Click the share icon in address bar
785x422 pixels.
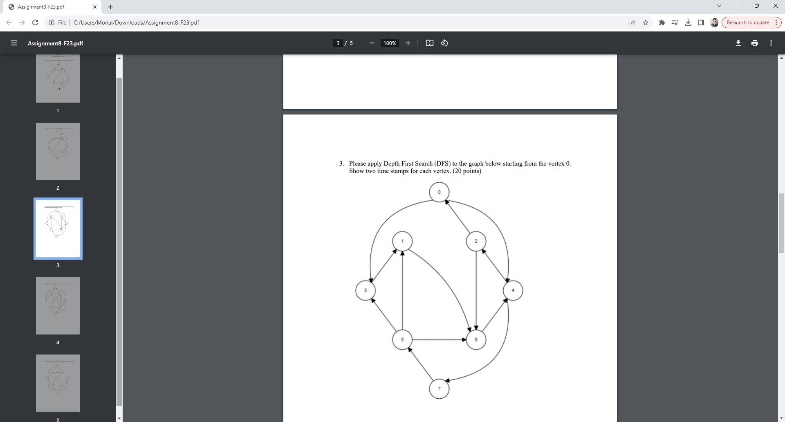click(633, 22)
